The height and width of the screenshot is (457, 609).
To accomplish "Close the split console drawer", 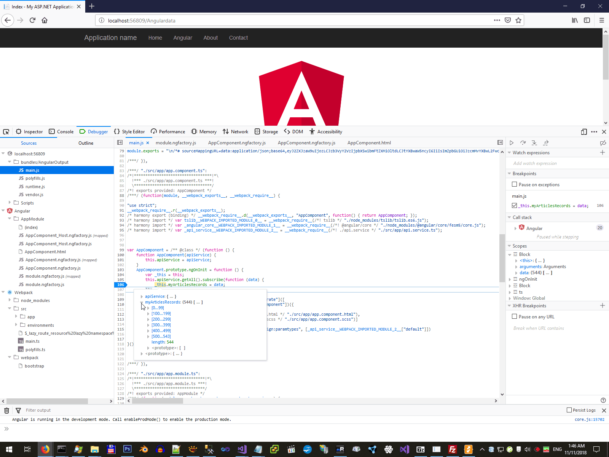I will [x=604, y=410].
